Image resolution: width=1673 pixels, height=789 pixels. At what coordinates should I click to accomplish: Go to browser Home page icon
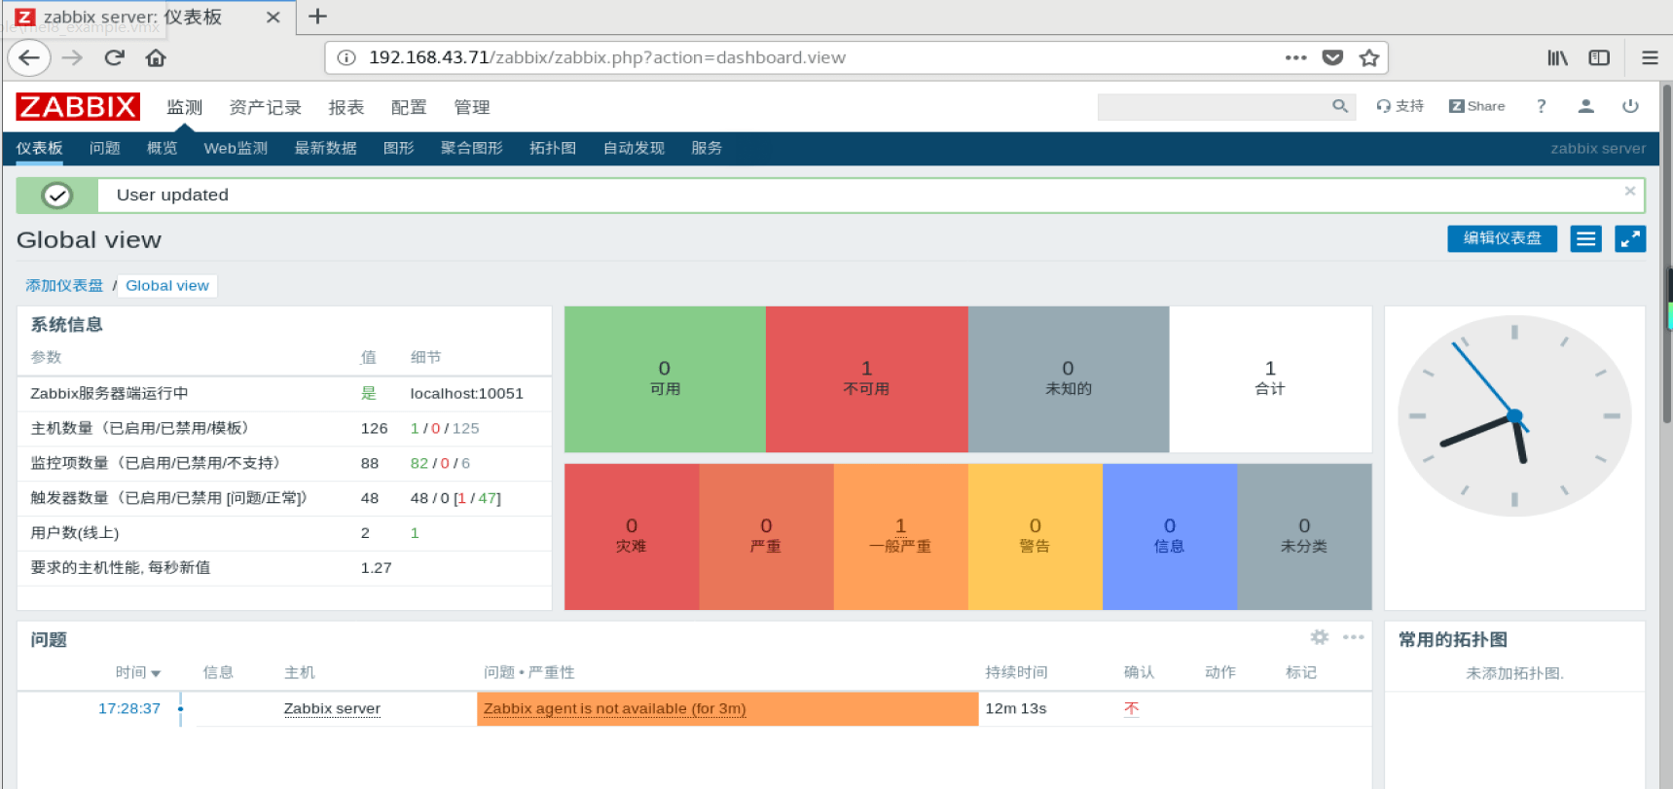click(x=156, y=58)
